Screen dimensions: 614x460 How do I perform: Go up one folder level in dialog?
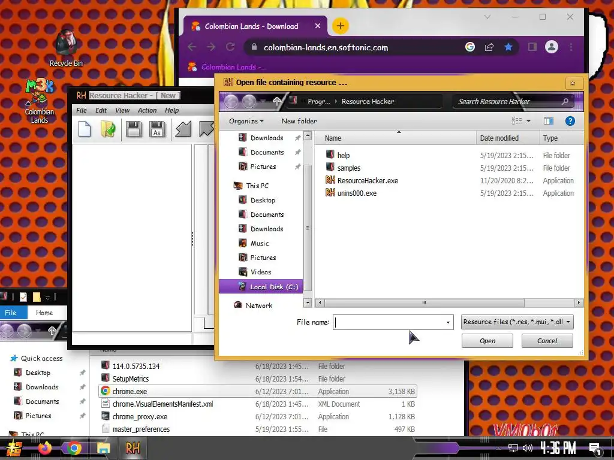tap(277, 101)
